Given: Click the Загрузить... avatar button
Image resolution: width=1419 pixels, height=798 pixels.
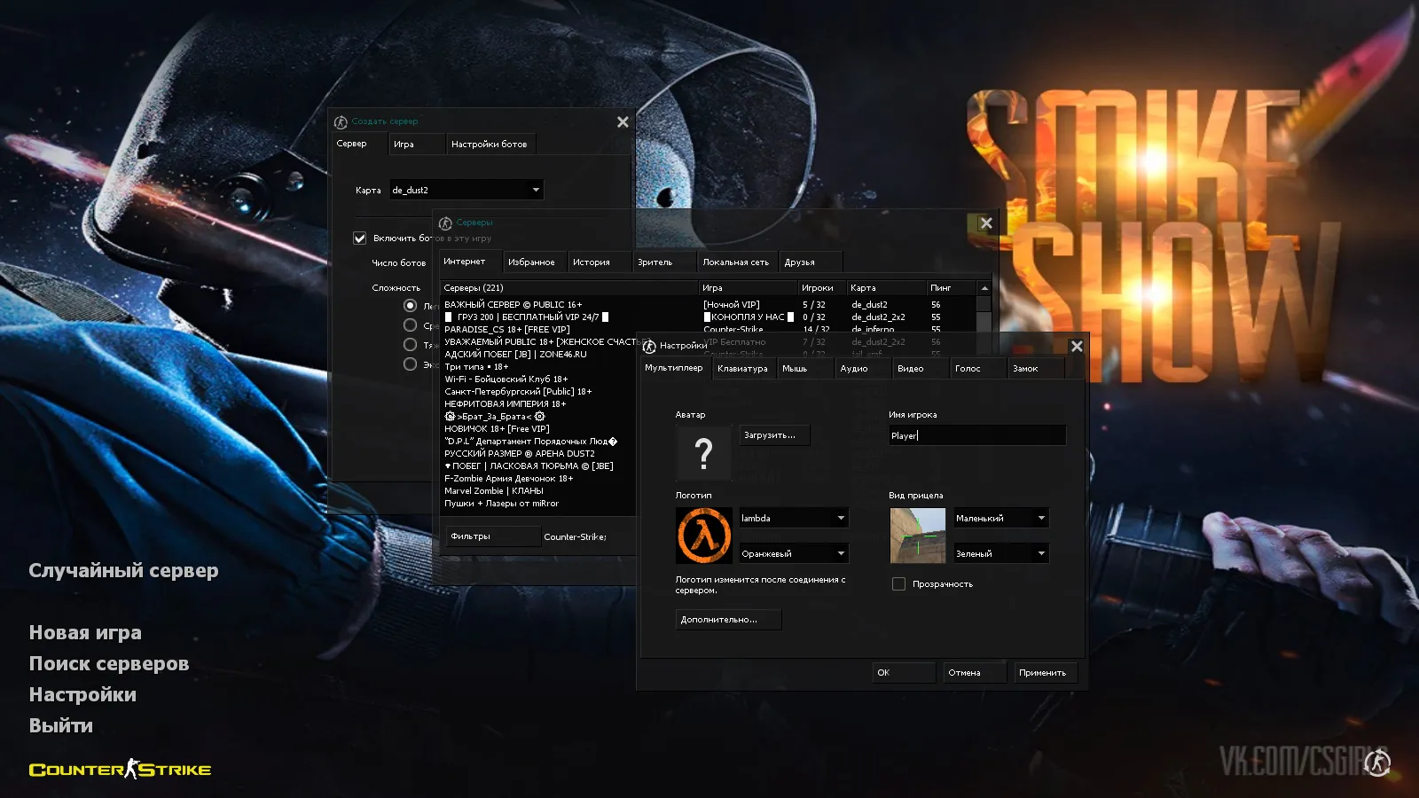Looking at the screenshot, I should [x=773, y=435].
